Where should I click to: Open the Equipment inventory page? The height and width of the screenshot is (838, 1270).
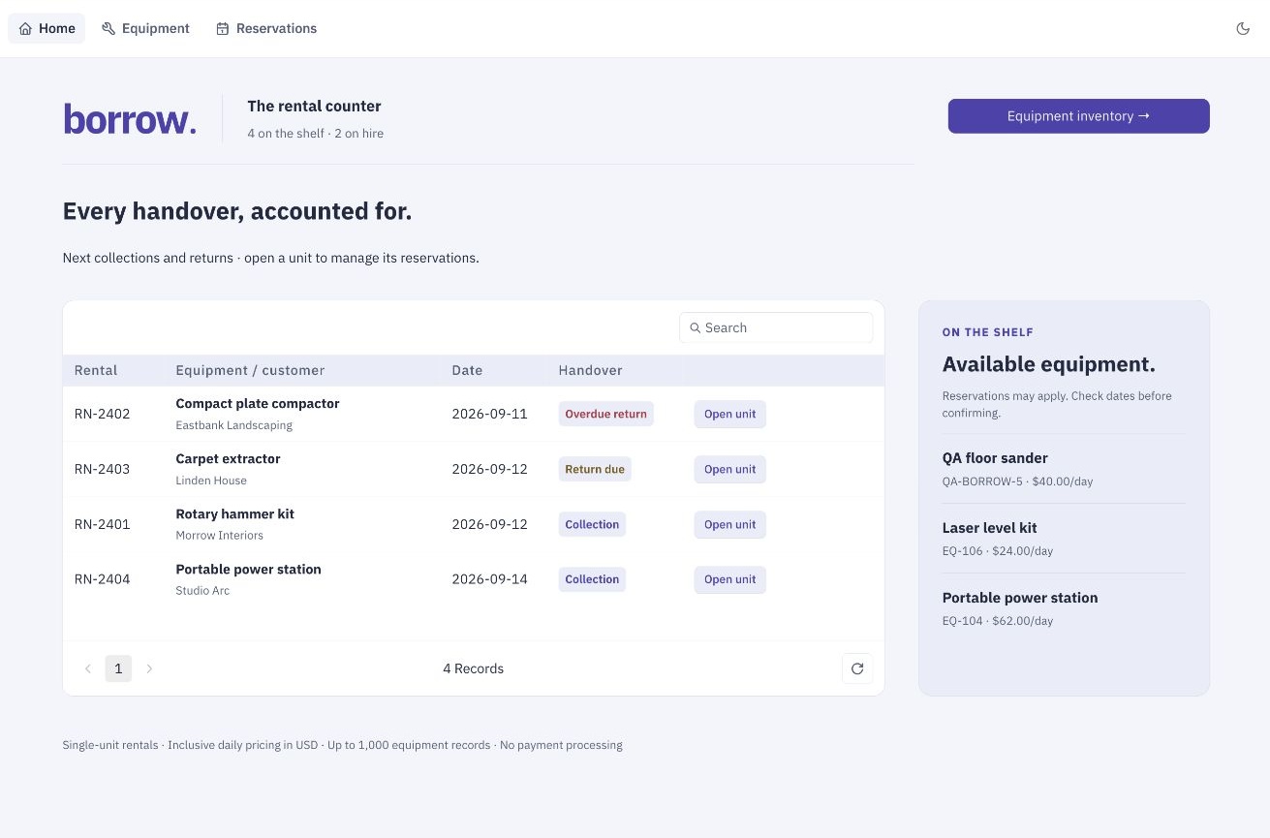[1078, 116]
